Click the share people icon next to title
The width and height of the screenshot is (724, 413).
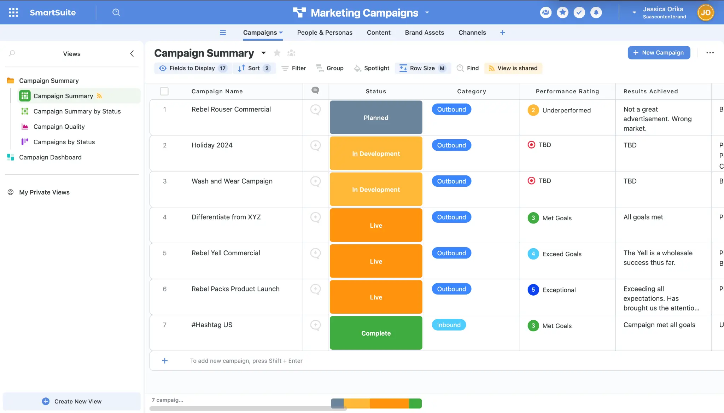(x=291, y=53)
